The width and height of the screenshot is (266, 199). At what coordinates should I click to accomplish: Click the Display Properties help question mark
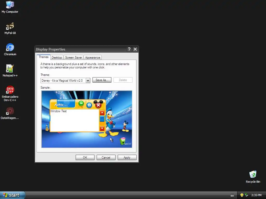[x=129, y=49]
